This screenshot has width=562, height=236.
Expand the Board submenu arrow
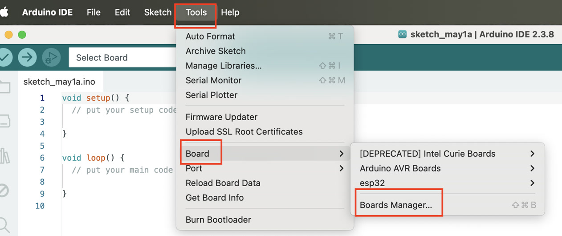tap(341, 154)
